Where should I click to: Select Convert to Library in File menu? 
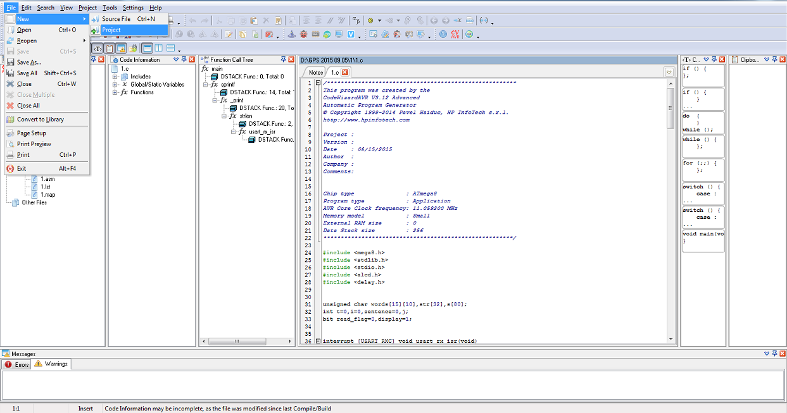[40, 120]
